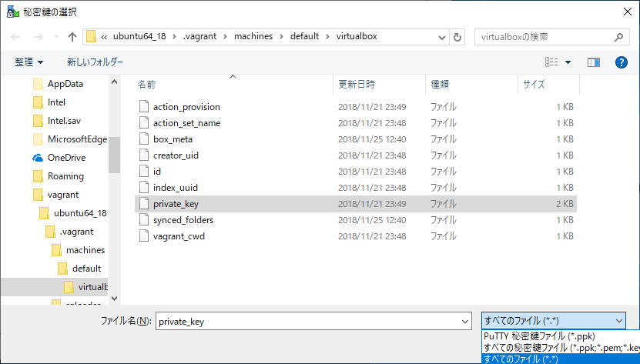The image size is (640, 364).
Task: Open .vagrant folder in the tree
Action: coord(77,232)
